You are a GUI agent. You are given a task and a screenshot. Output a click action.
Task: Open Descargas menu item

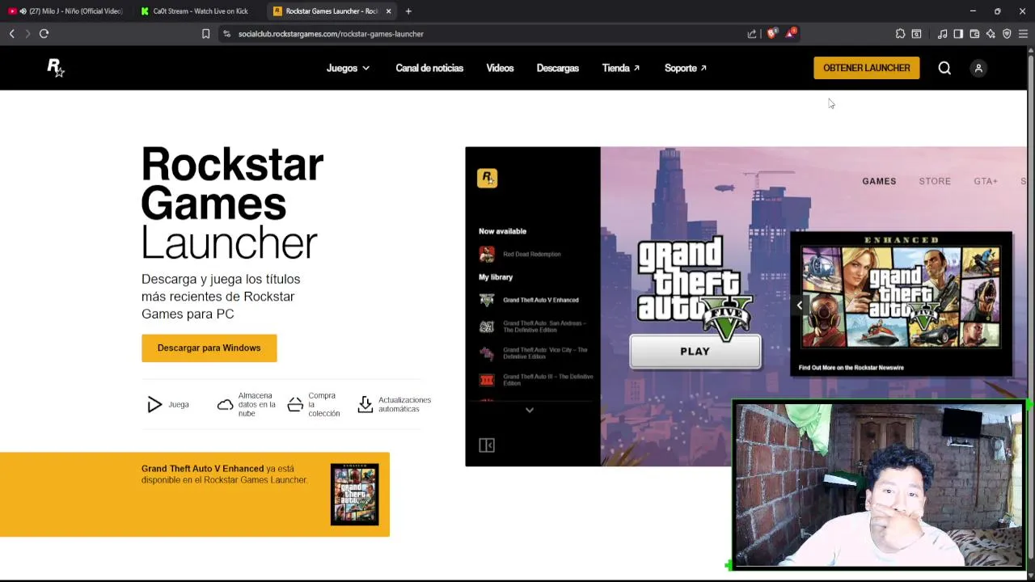coord(558,68)
